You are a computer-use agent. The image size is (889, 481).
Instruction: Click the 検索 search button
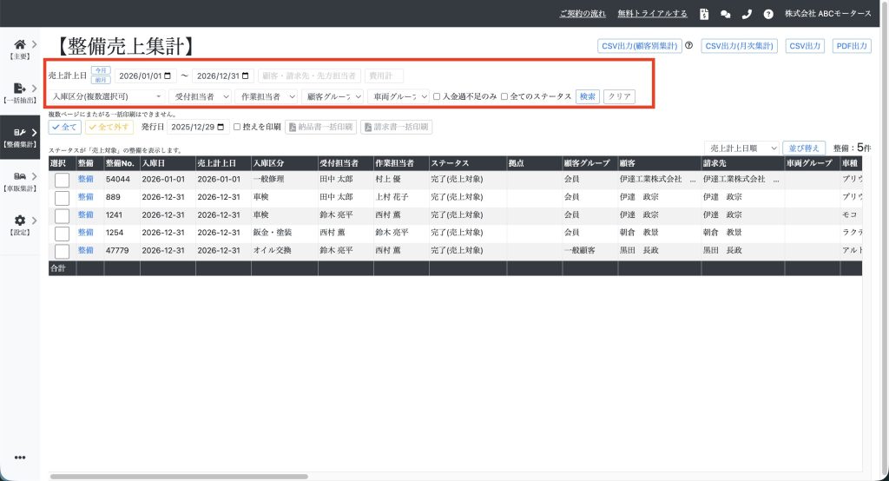pyautogui.click(x=587, y=96)
